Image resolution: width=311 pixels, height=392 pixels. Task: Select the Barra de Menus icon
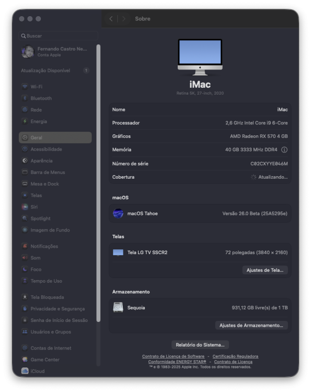pos(25,172)
